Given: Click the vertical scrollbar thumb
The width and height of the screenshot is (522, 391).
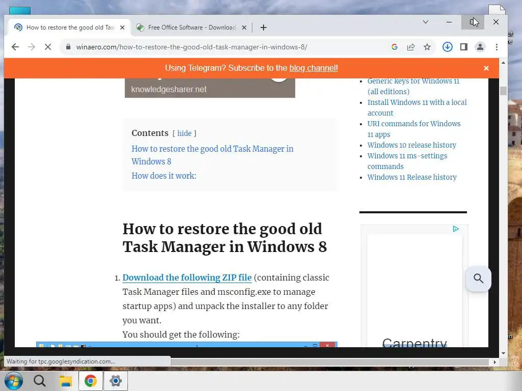Looking at the screenshot, I should pyautogui.click(x=503, y=91).
